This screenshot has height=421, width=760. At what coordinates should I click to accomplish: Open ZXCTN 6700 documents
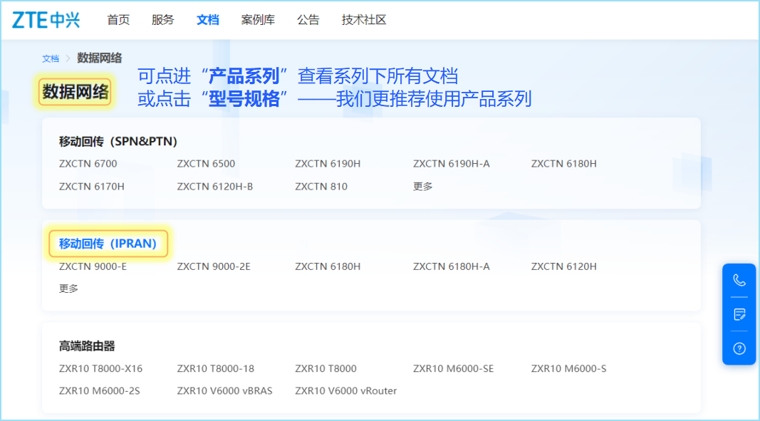click(x=88, y=164)
